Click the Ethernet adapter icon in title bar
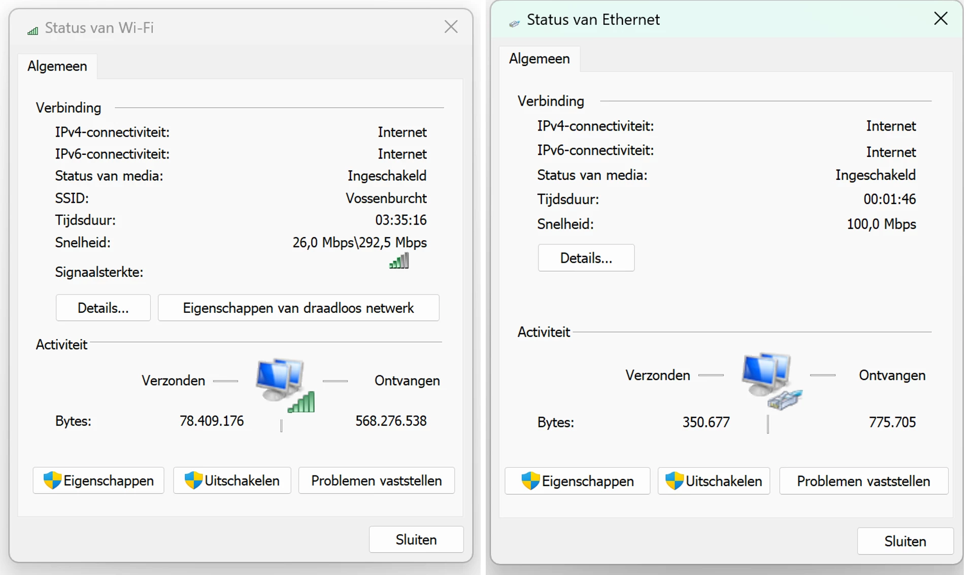Viewport: 975px width, 575px height. (514, 23)
